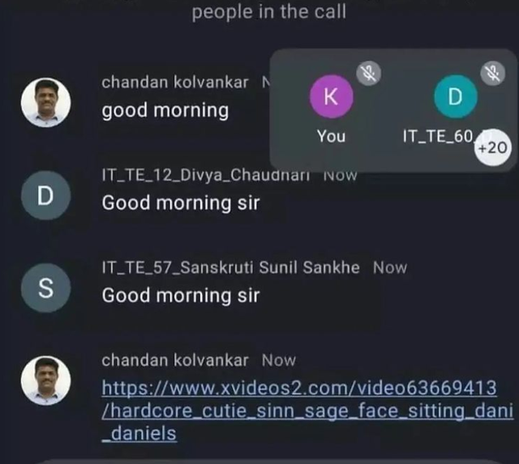Select Sanskruti's 'Good morning sir' message
519x464 pixels.
181,296
